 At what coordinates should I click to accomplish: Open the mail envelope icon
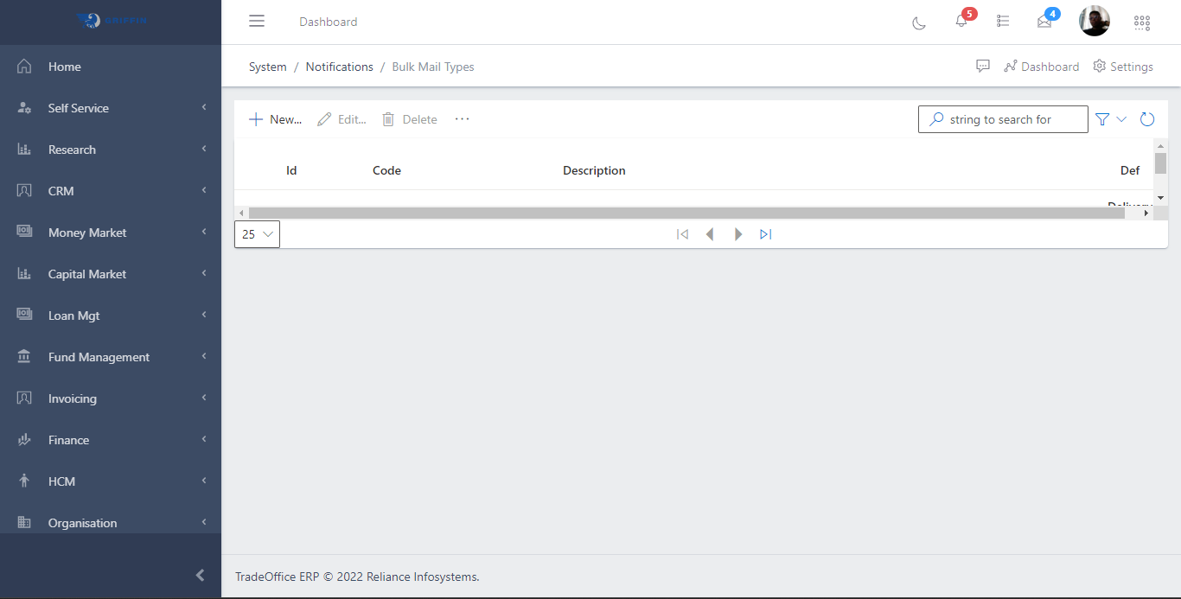pos(1044,22)
